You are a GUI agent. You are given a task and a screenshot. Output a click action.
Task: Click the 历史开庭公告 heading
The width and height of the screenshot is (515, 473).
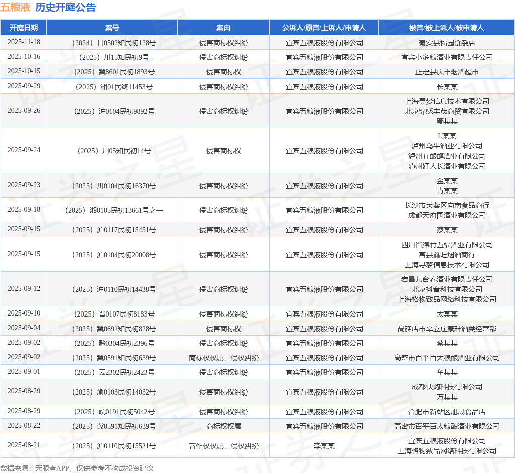pos(65,7)
